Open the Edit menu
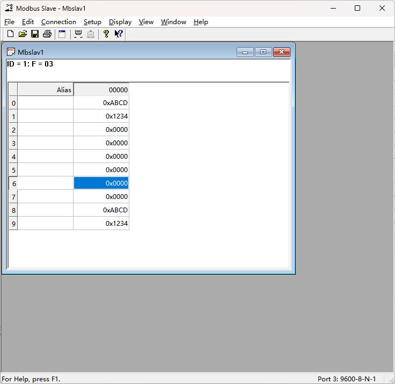Viewport: 395px width, 384px height. coord(28,22)
